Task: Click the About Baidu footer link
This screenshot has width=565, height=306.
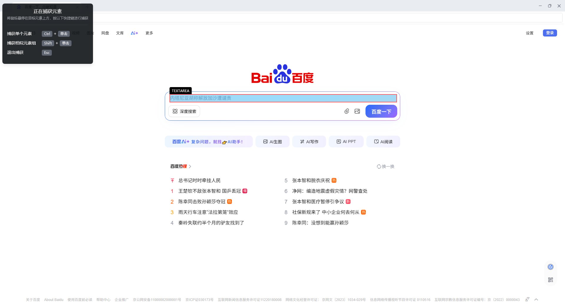Action: click(x=54, y=300)
